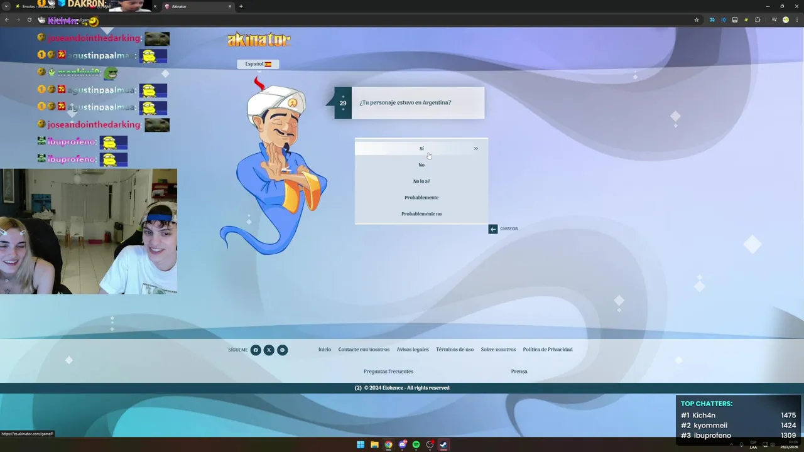
Task: Click the blue sound-wave extension icon
Action: [x=724, y=20]
